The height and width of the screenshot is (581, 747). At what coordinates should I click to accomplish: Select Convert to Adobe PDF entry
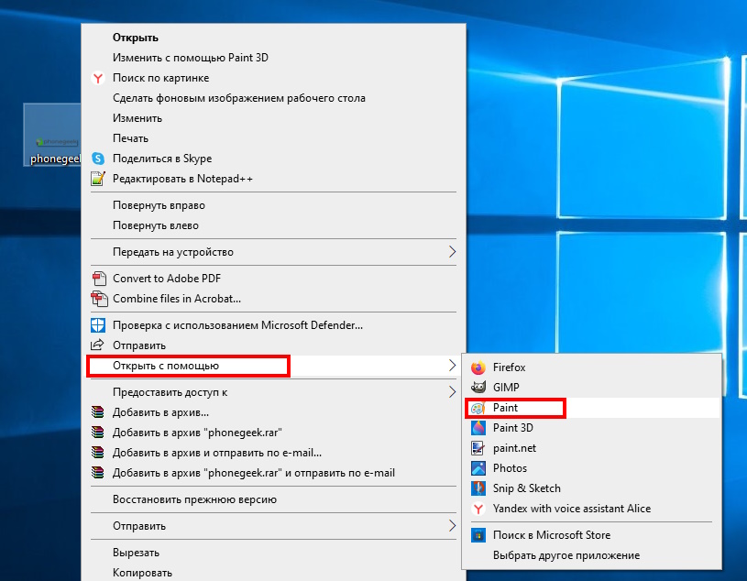point(167,279)
